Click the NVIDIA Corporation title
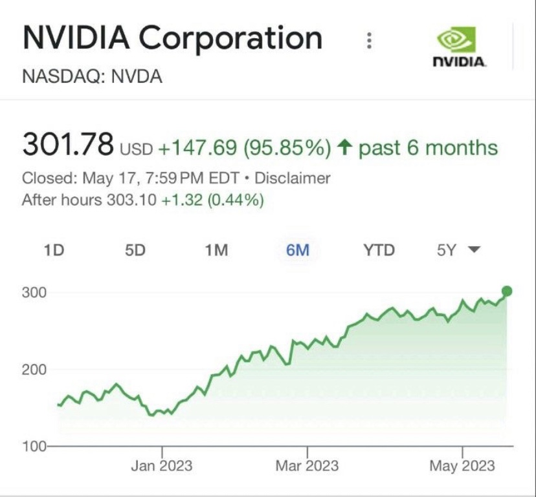Viewport: 536px width, 497px height. coord(172,39)
